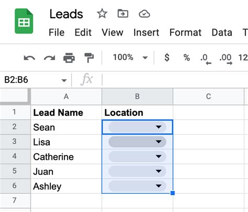Open the 100% zoom dropdown
This screenshot has width=248, height=212.
[130, 57]
